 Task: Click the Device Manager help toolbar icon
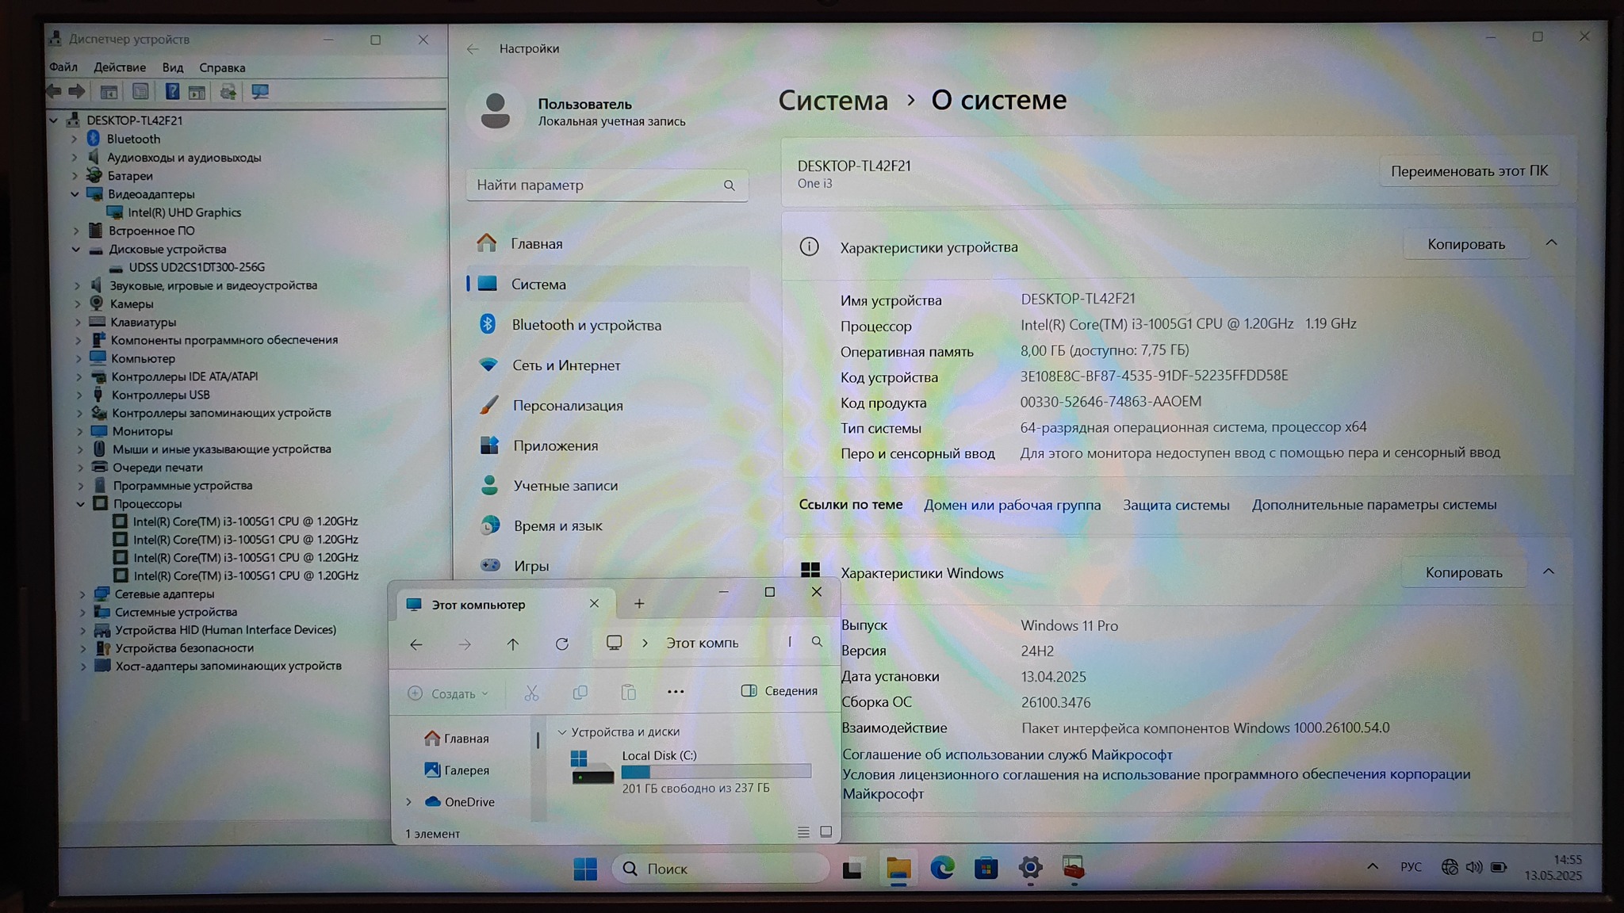tap(171, 92)
